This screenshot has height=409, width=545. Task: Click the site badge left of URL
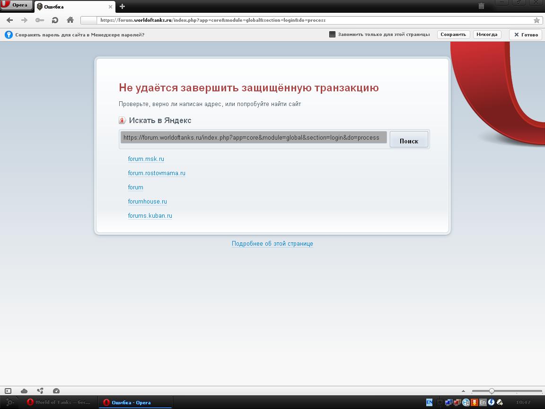coord(89,20)
